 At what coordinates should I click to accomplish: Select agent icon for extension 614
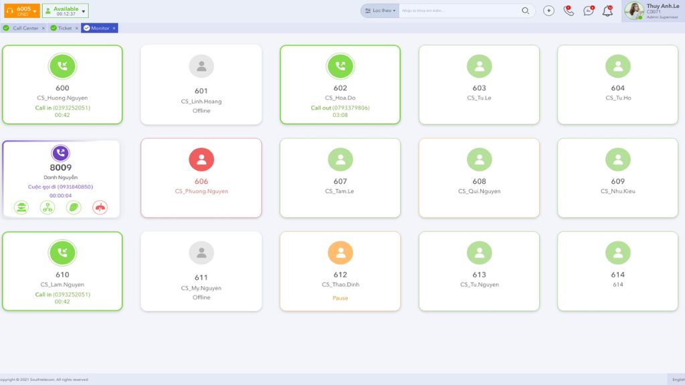(x=617, y=253)
